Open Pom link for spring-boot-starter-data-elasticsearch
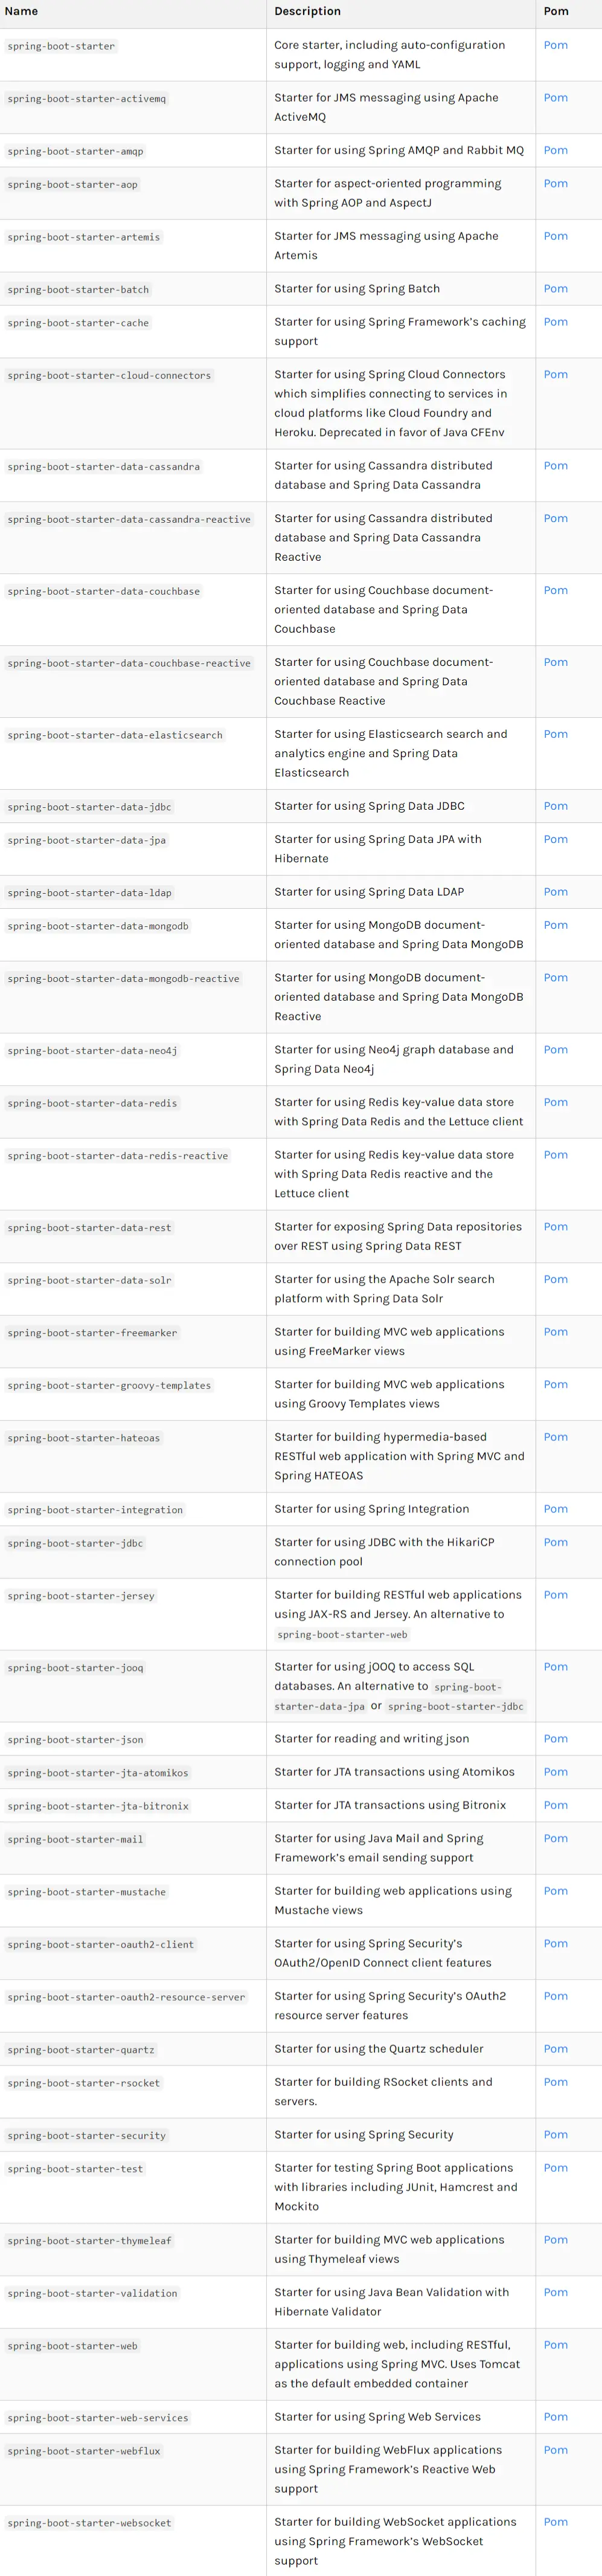Screen dimensions: 602x2576 point(555,735)
